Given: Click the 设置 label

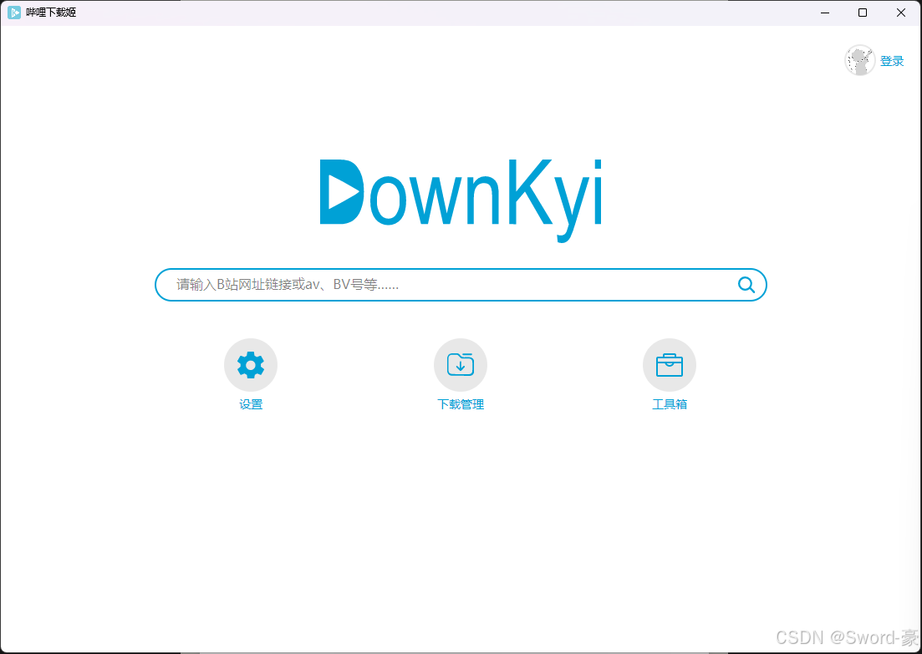Looking at the screenshot, I should pos(251,404).
